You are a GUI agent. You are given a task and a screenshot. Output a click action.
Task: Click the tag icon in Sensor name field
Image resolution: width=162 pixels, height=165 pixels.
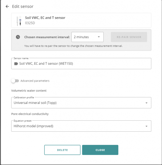tap(16, 64)
